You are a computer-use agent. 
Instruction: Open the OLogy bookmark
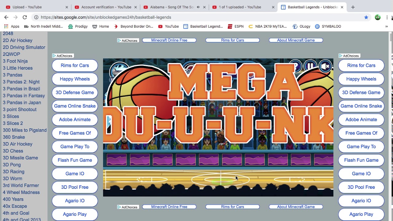(302, 26)
